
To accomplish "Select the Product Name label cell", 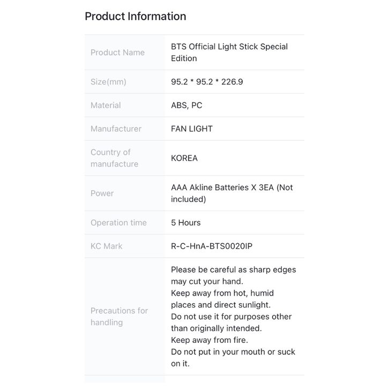I will coord(124,53).
